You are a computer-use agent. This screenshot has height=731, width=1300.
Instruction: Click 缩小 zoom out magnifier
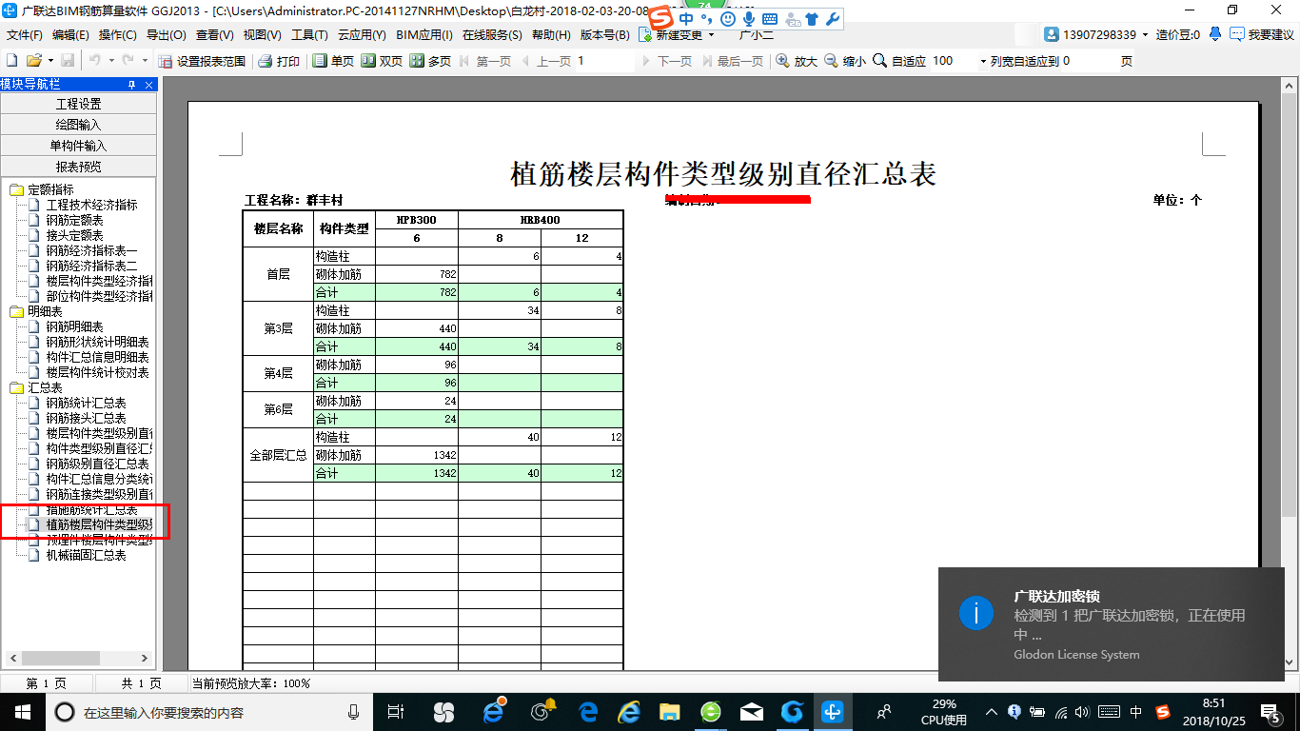(x=846, y=61)
